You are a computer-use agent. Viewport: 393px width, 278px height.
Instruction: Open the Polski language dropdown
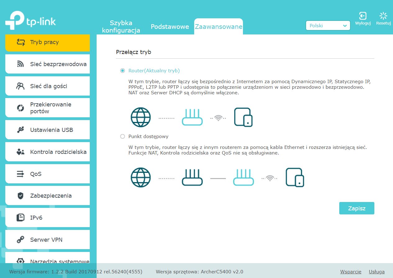pos(328,26)
